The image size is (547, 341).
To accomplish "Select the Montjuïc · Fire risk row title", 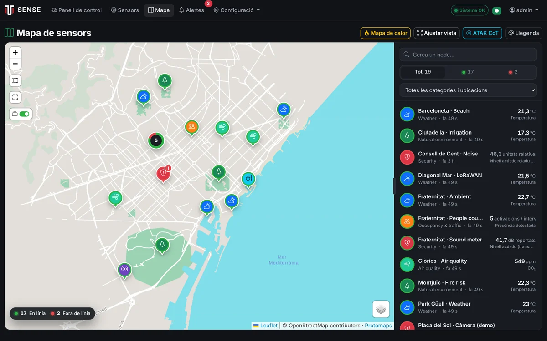I will click(442, 283).
